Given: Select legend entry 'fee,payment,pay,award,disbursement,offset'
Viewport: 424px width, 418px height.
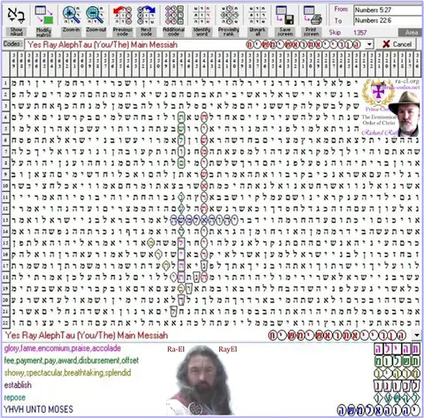Looking at the screenshot, I should click(x=72, y=361).
